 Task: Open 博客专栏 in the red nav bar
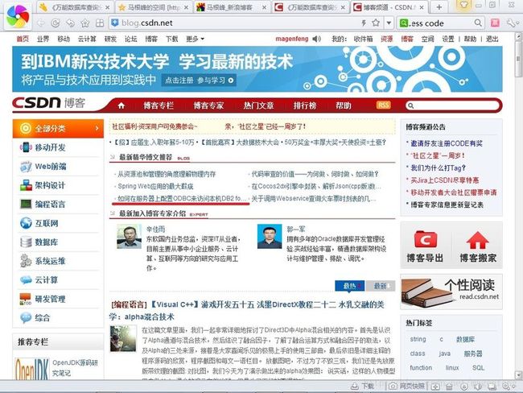coord(159,105)
